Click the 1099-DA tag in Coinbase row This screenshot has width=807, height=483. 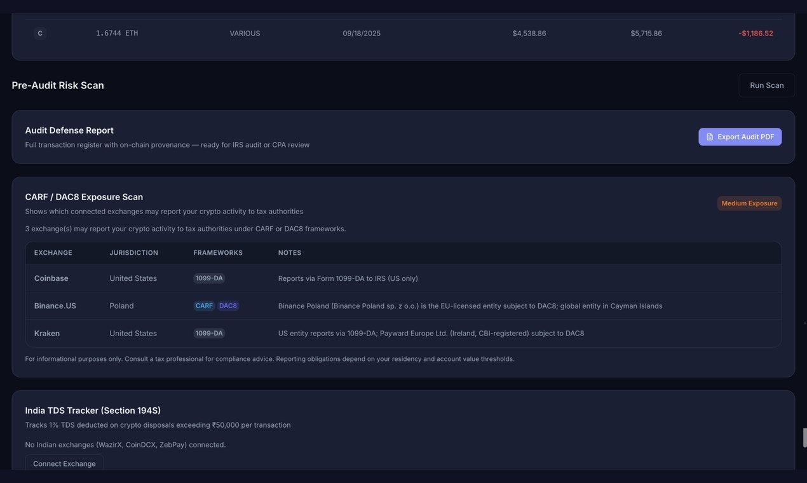click(x=209, y=278)
